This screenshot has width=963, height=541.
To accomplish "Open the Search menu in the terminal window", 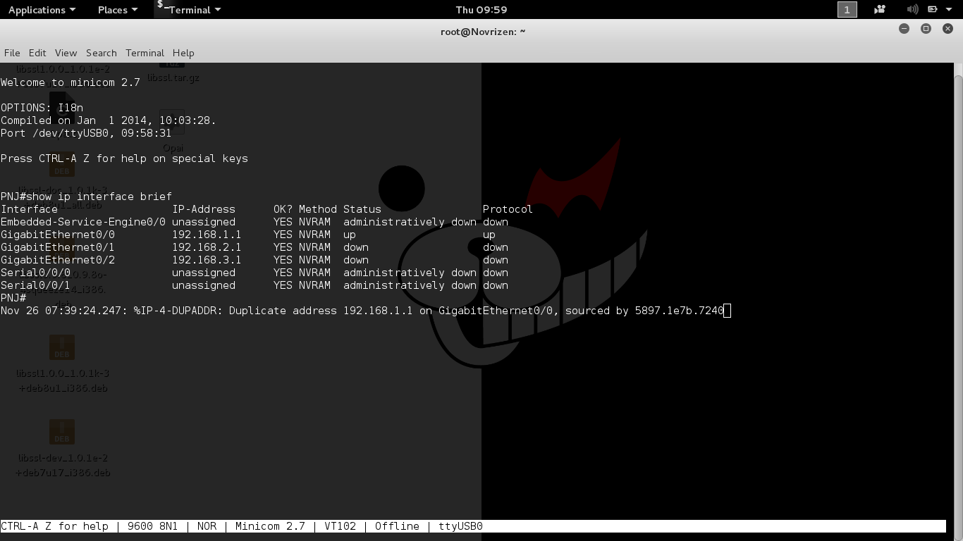I will coord(101,53).
